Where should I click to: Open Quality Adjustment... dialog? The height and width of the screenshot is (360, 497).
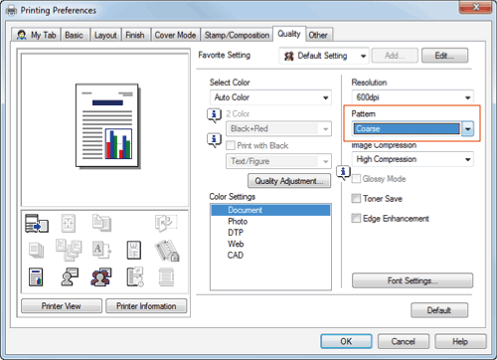click(289, 181)
